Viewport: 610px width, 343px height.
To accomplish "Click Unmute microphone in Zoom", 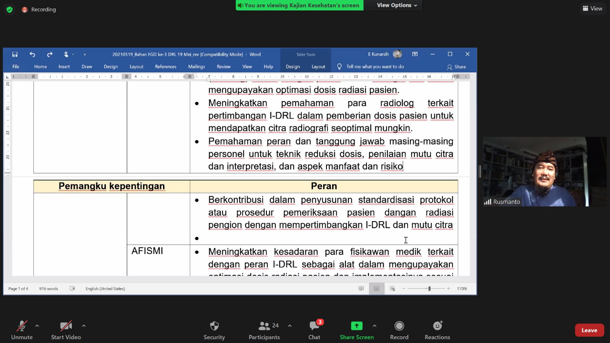I will (22, 330).
